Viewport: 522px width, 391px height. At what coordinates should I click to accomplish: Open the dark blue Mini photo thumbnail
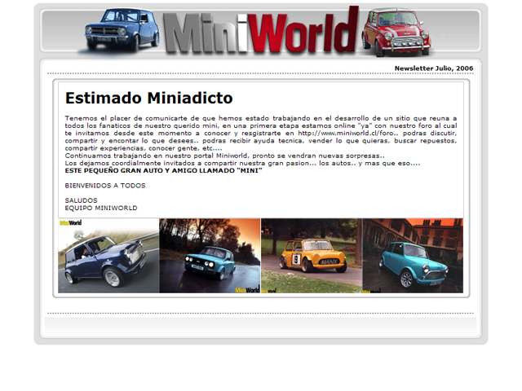108,256
